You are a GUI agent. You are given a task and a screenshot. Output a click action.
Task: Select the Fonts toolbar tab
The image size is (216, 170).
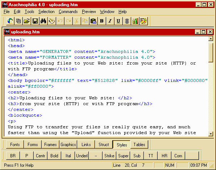[x=15, y=145]
